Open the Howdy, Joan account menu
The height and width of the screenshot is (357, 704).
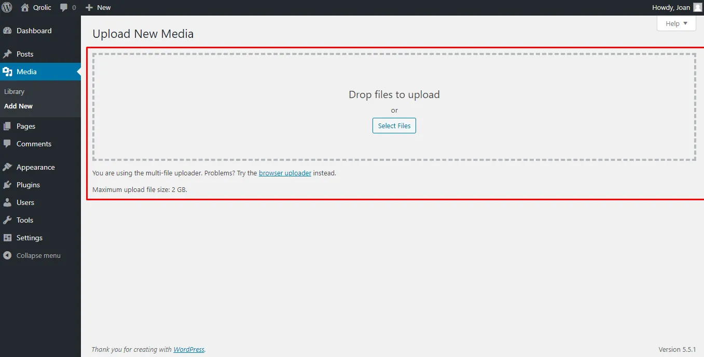(671, 8)
